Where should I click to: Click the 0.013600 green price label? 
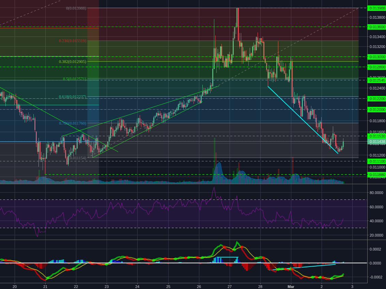click(x=376, y=27)
